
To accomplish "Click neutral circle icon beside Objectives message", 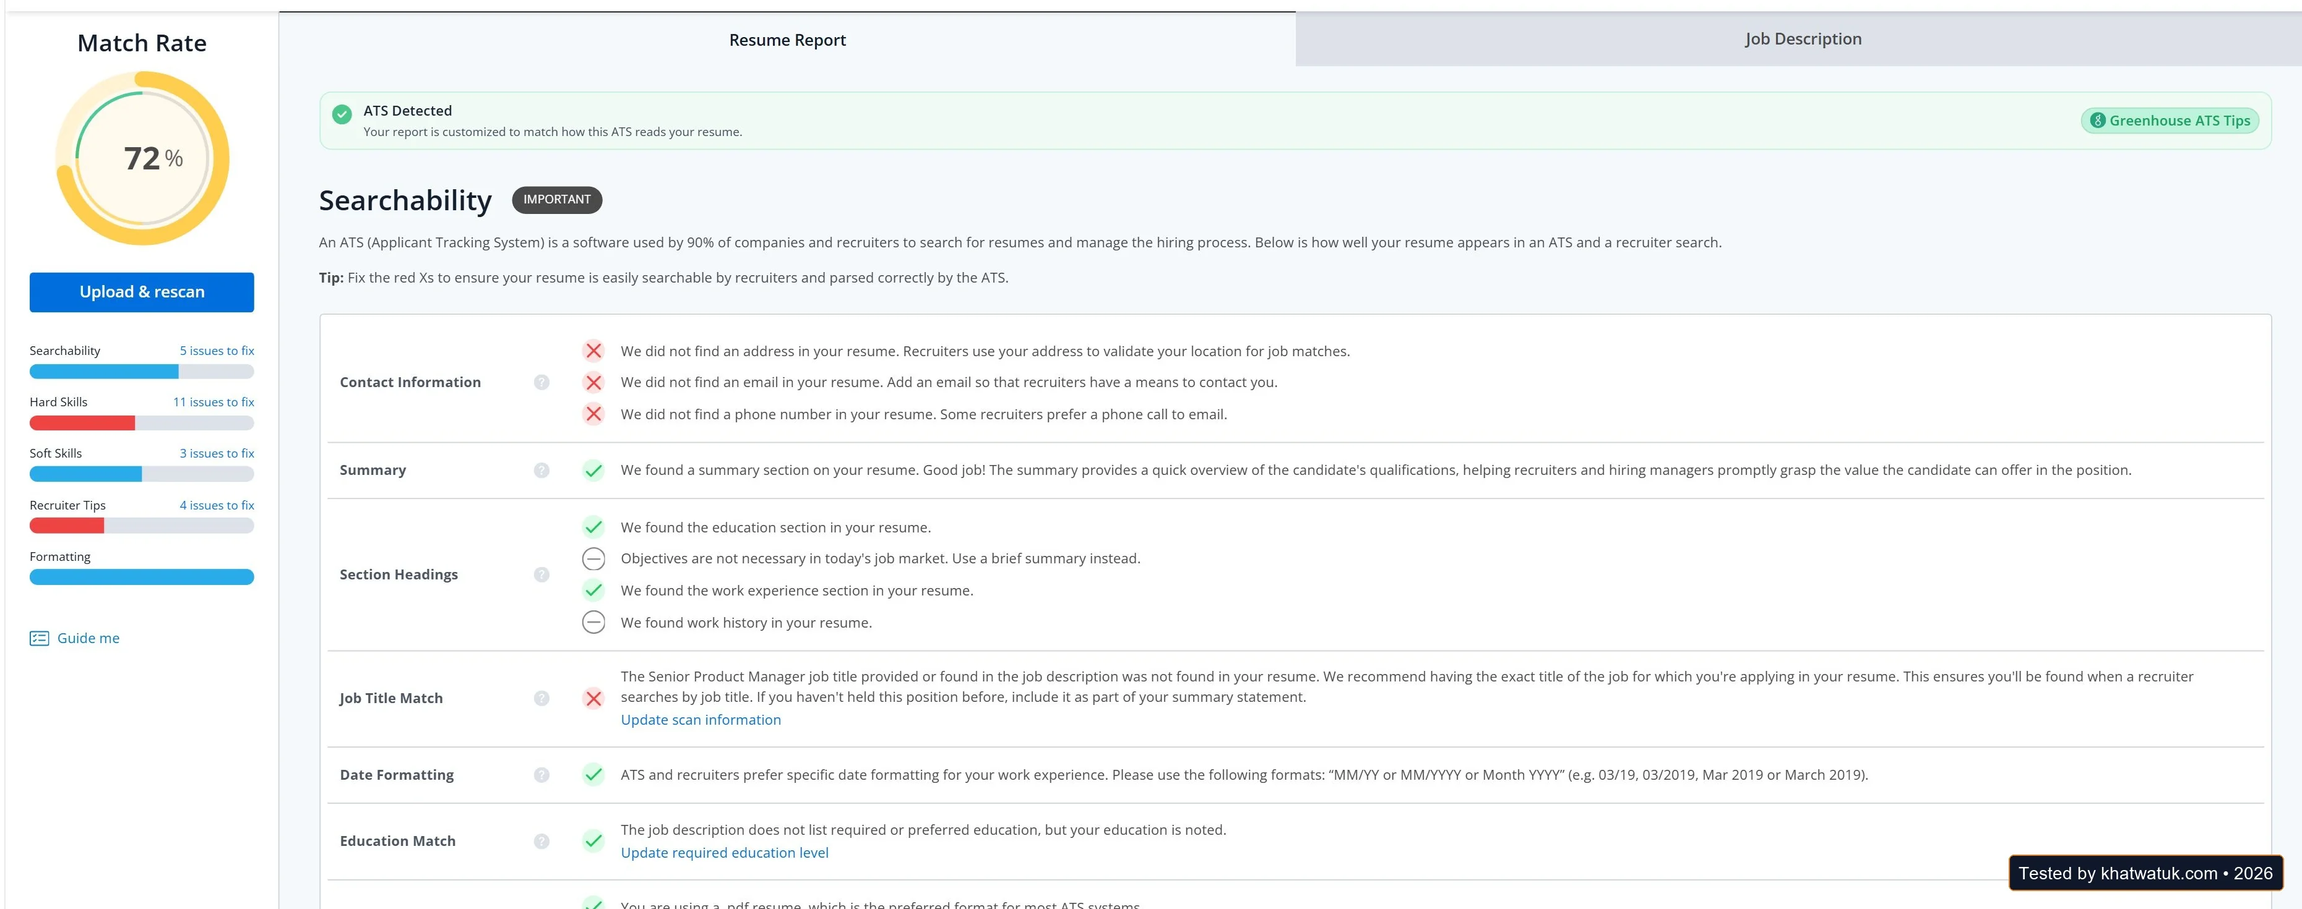I will click(x=593, y=559).
